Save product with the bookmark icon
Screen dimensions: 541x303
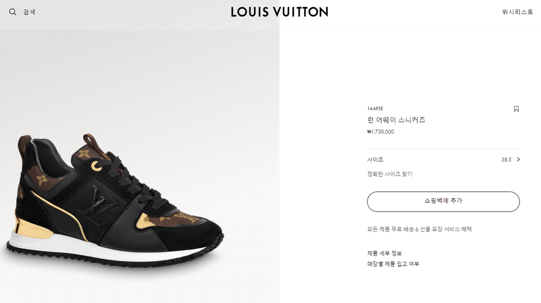click(516, 109)
